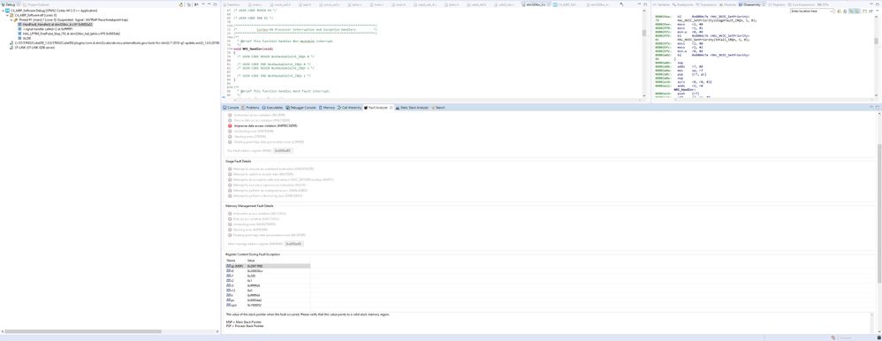Close the Fault Analyzer tab
Screen dimensions: 882x341
(391, 107)
